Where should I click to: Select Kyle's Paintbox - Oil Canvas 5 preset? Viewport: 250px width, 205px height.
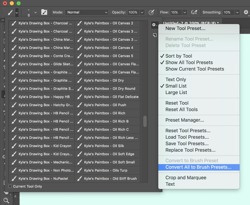(x=107, y=56)
